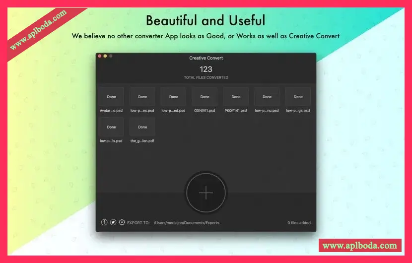Select the OXNIVI1.psd file tile
412x263 pixels.
pos(205,97)
